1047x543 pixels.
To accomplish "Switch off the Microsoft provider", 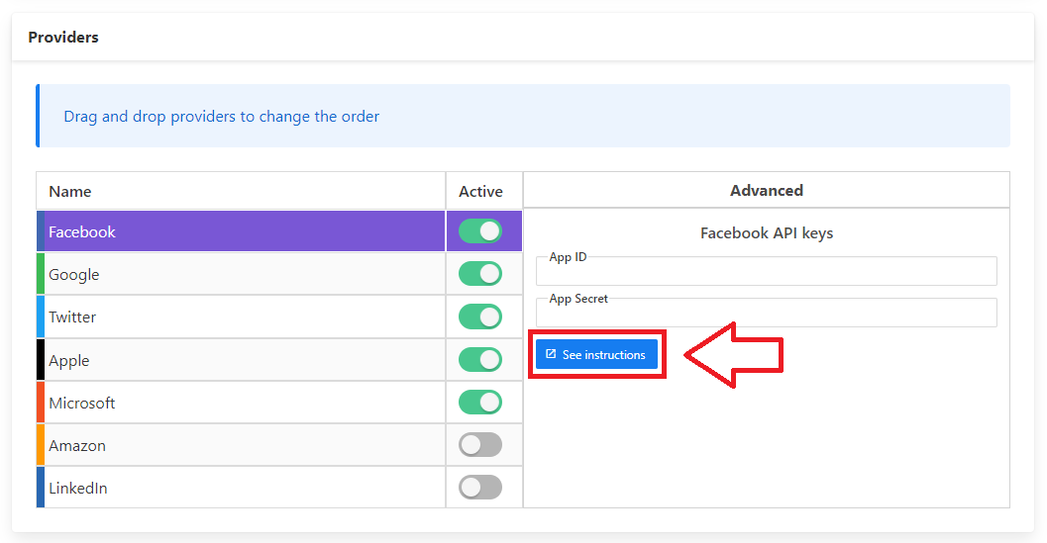I will coord(480,403).
